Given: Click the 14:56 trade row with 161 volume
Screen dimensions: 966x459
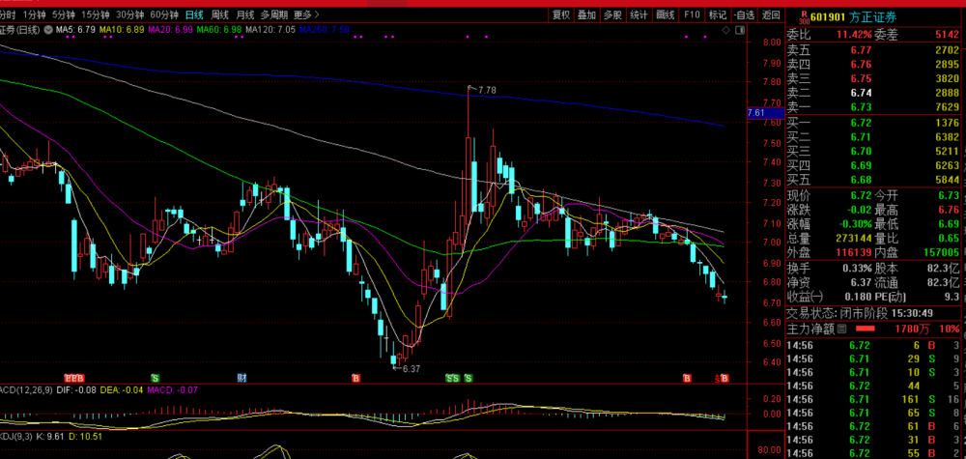Looking at the screenshot, I should 873,399.
